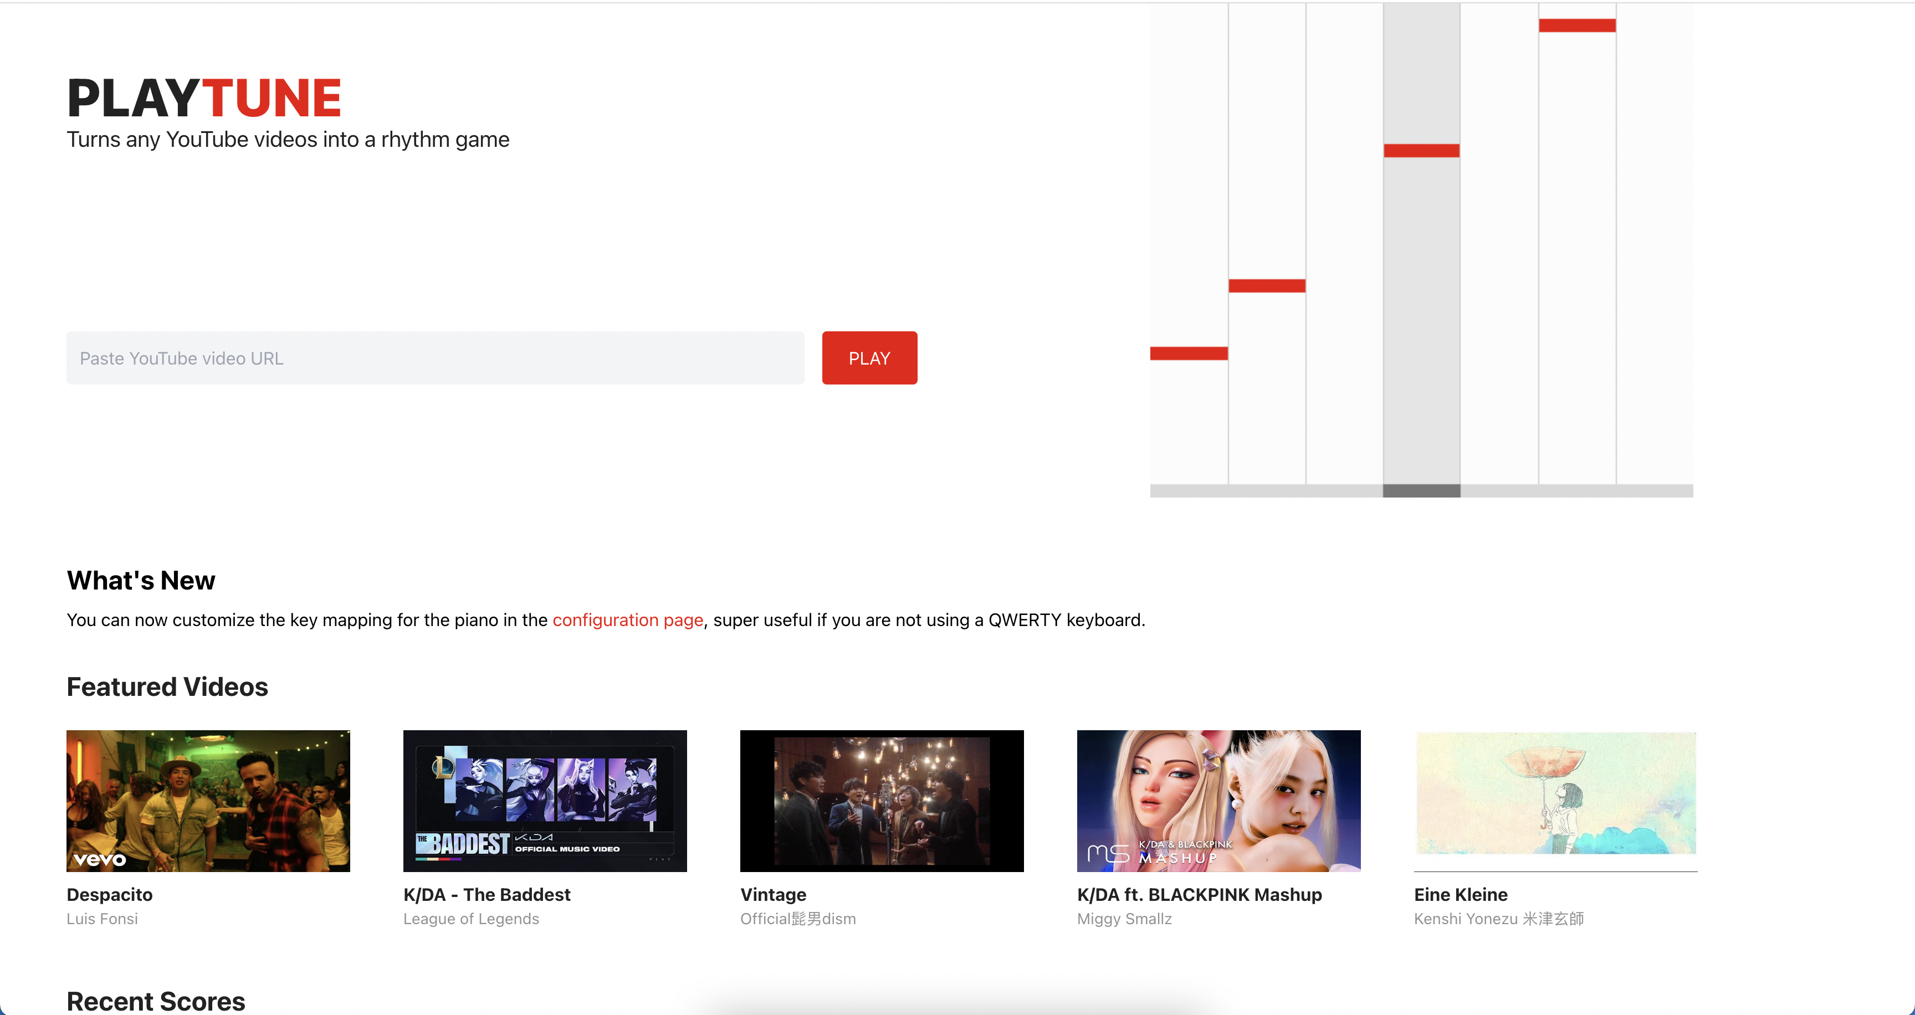Click the dark highlighted key in the piano bar
This screenshot has width=1915, height=1015.
(x=1421, y=490)
